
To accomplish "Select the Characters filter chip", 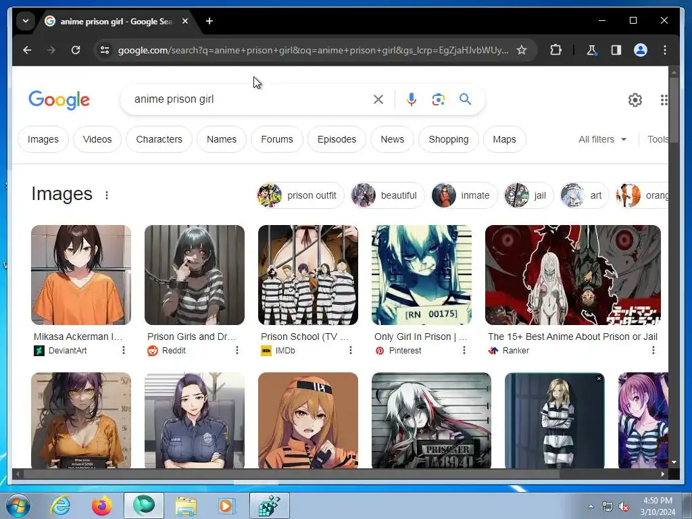I will point(159,139).
